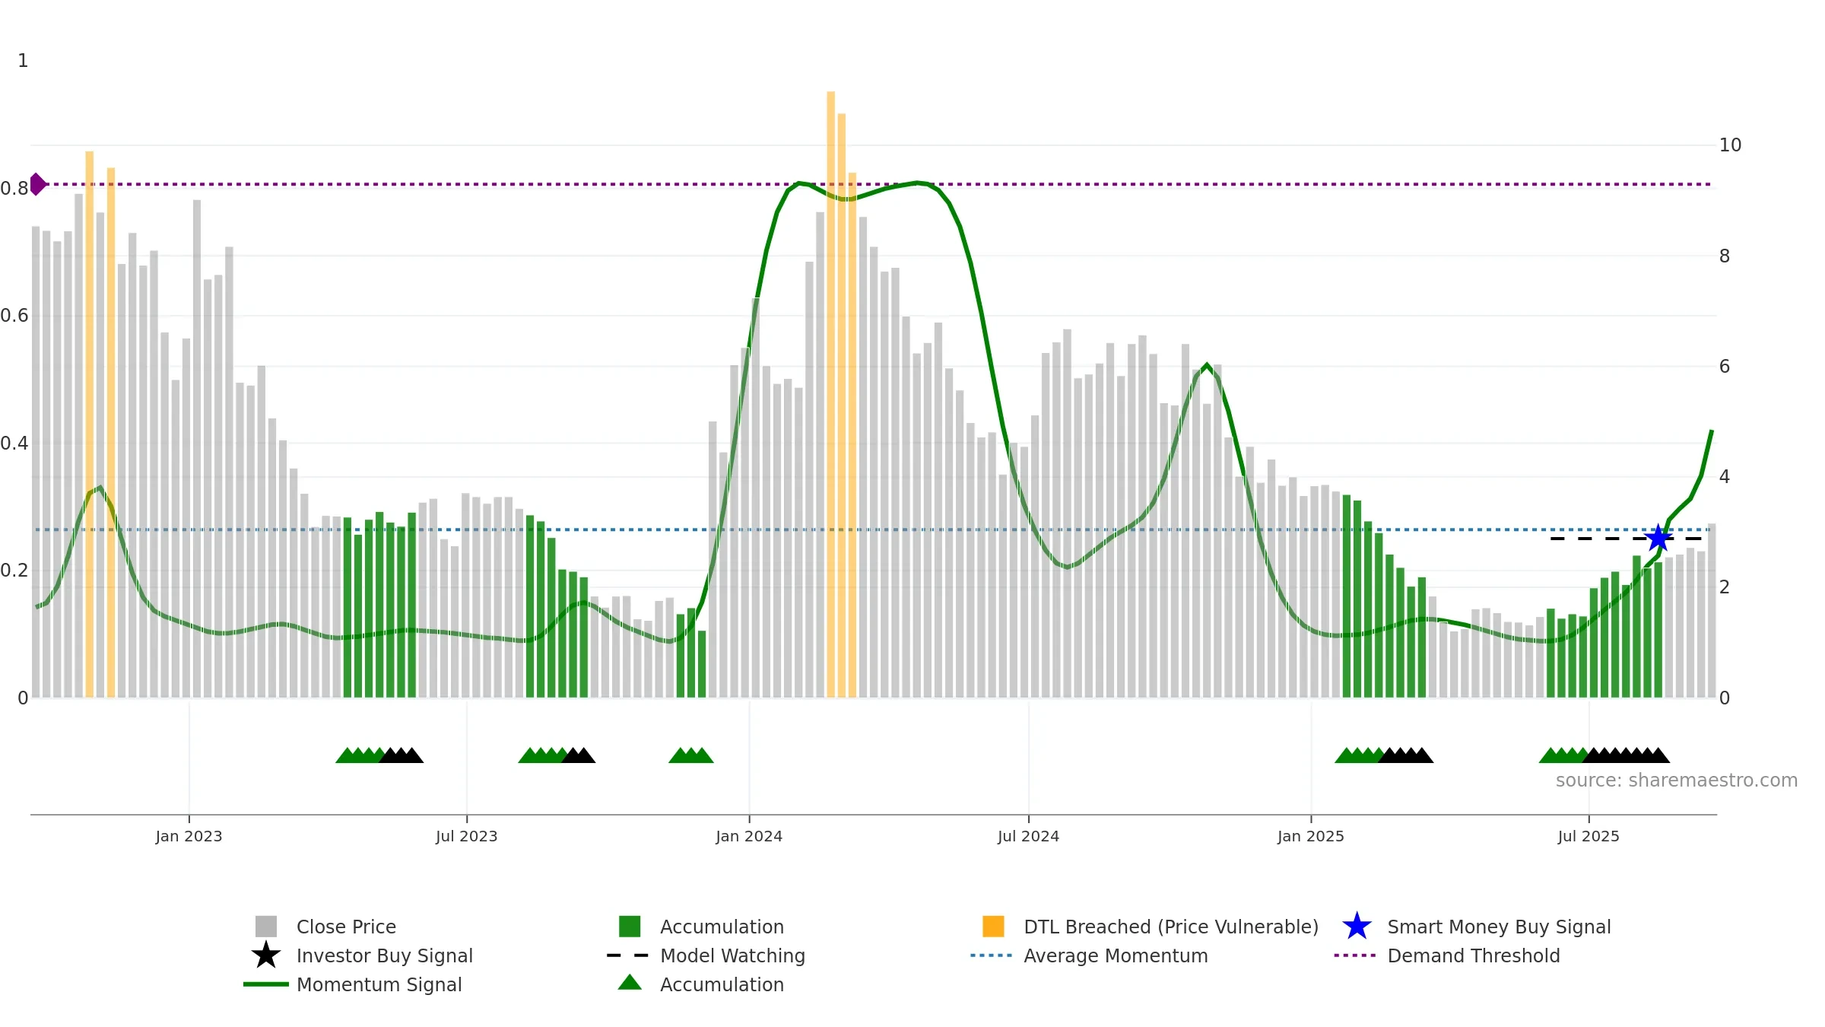Click the green Accumulation triangle in legend
The image size is (1825, 1027).
click(630, 983)
